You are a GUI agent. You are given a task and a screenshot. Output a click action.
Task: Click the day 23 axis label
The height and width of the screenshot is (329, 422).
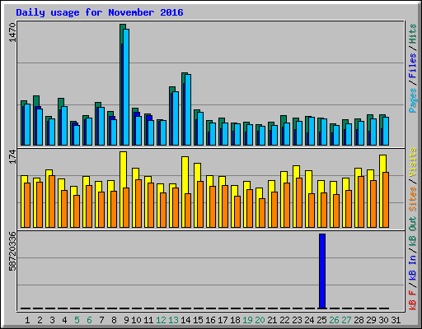[297, 320]
